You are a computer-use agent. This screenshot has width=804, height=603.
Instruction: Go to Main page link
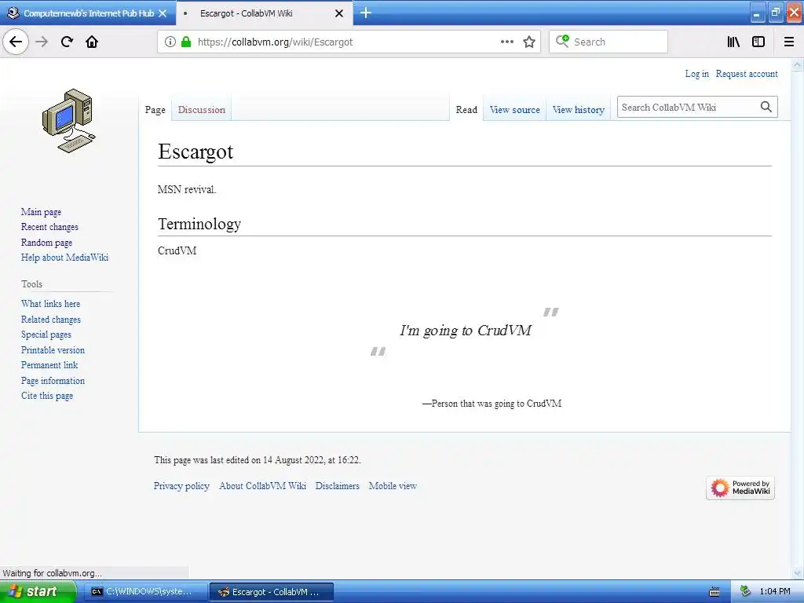41,212
